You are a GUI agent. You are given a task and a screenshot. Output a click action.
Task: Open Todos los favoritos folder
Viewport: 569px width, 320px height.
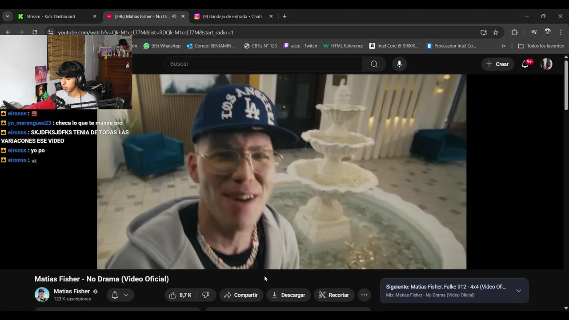coord(541,46)
